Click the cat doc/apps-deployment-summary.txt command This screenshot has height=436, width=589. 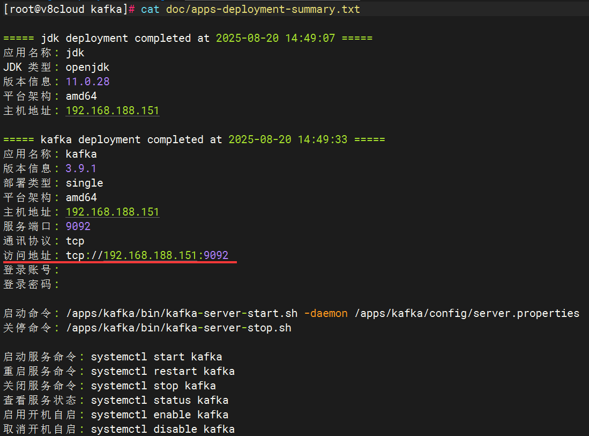[250, 10]
